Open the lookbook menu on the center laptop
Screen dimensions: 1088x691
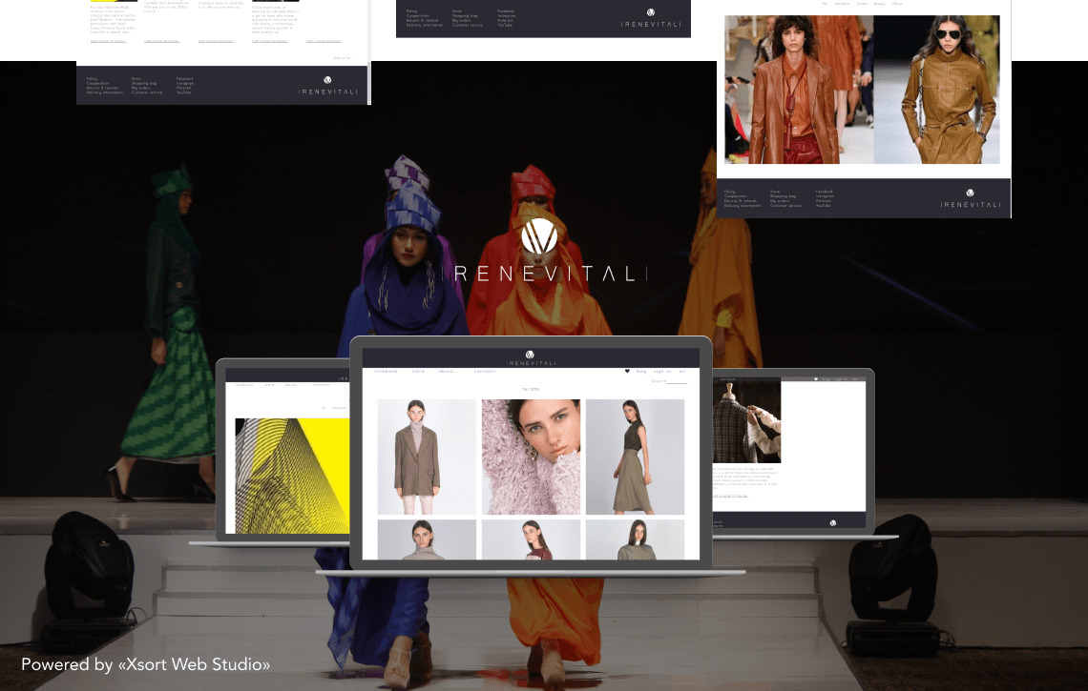(x=387, y=371)
